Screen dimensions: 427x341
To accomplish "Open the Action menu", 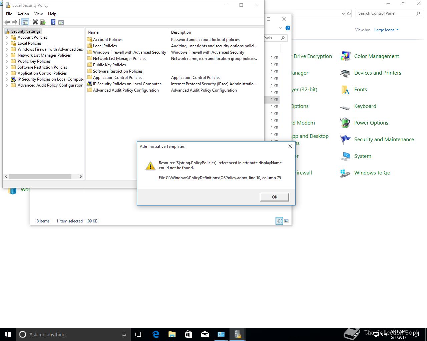I will tap(23, 14).
